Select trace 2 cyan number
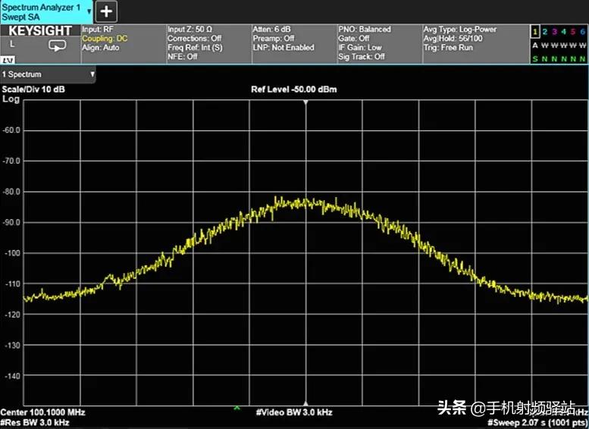The height and width of the screenshot is (429, 589). pos(544,31)
